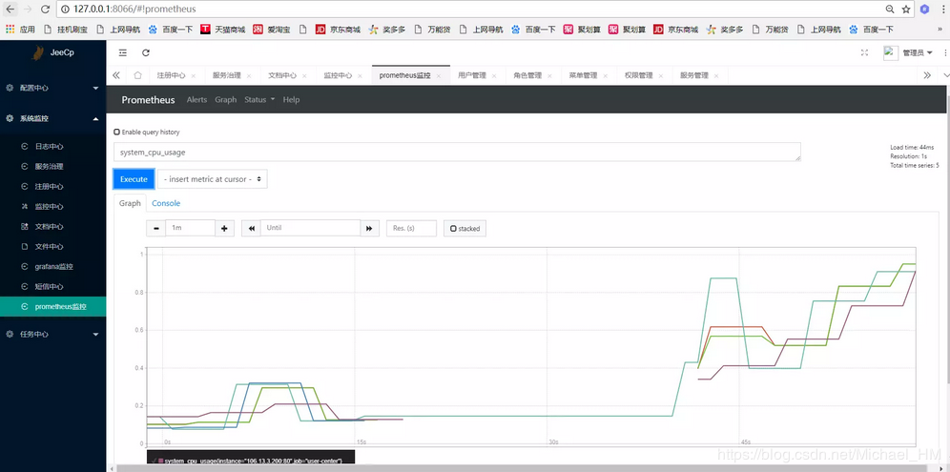Expand 任务中心 sidebar menu
This screenshot has width=950, height=472.
tap(52, 334)
